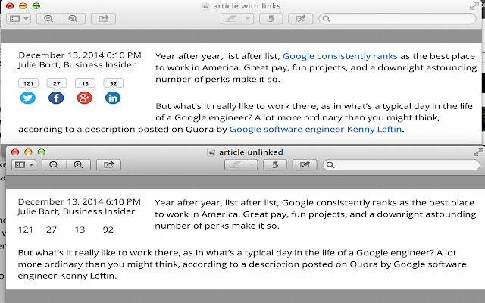The height and width of the screenshot is (303, 485).
Task: Minimize the article unlinked window
Action: [28, 152]
